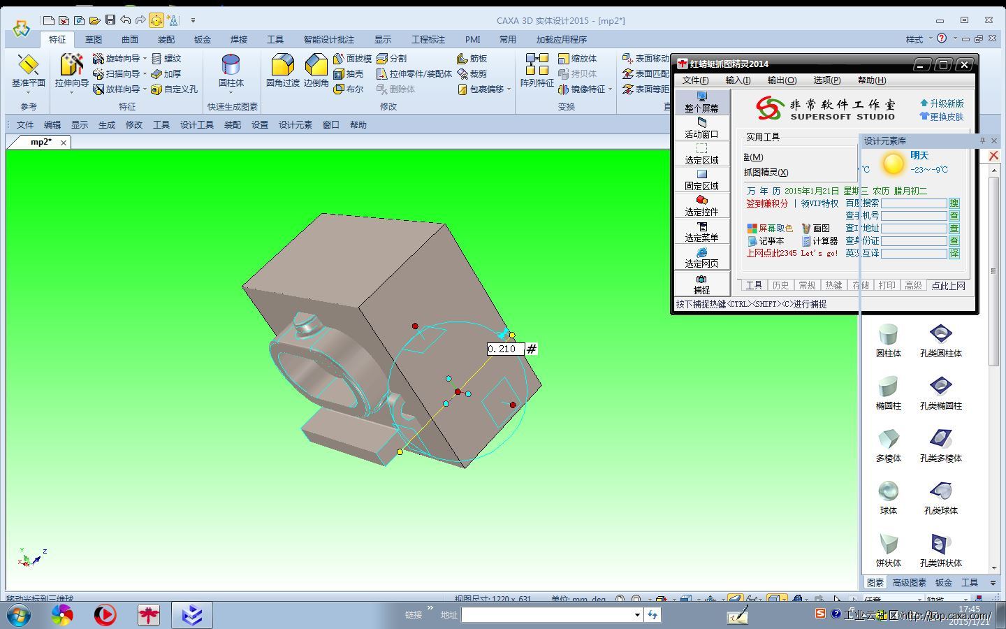Click the 升级新版 upgrade link

(x=942, y=103)
